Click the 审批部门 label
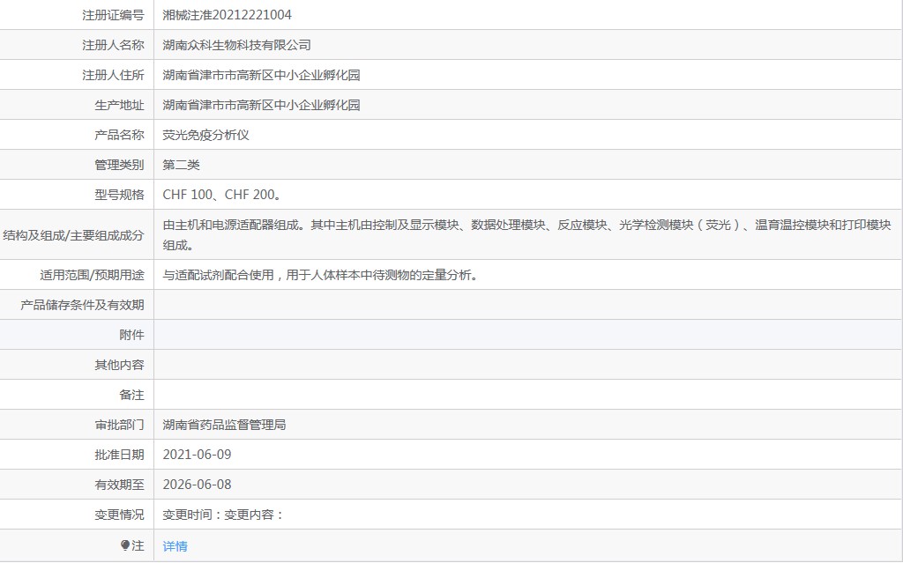 (119, 425)
